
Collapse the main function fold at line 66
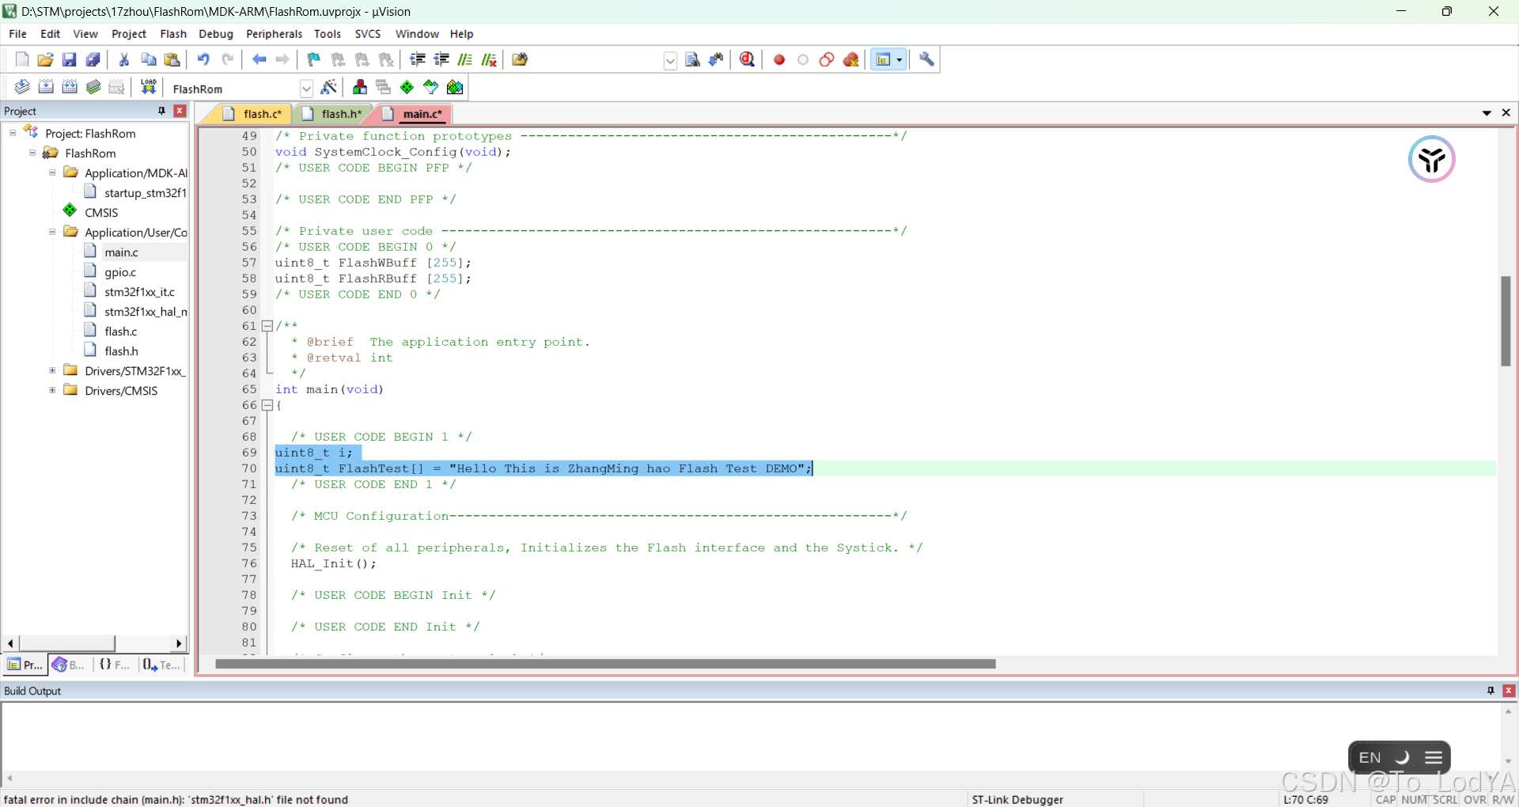(267, 405)
